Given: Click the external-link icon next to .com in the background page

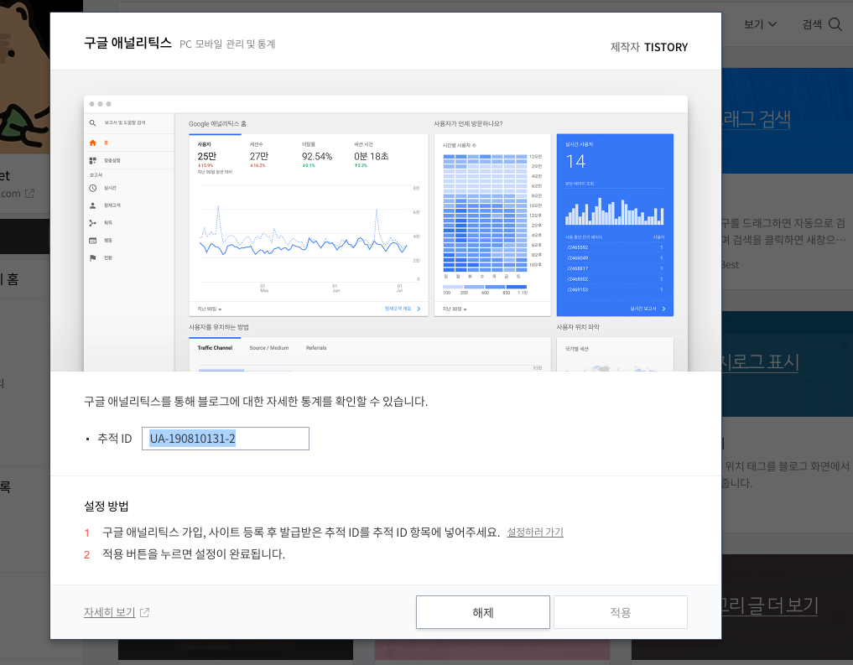Looking at the screenshot, I should [x=30, y=193].
